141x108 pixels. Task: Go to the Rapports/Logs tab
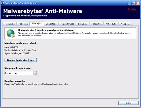[x=67, y=24]
